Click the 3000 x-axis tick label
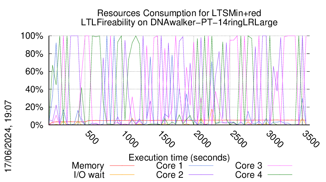The height and width of the screenshot is (182, 326). coord(275,139)
